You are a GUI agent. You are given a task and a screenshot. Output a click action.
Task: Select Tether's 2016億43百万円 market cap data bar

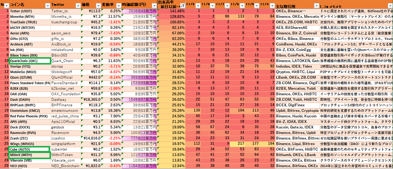(139, 11)
